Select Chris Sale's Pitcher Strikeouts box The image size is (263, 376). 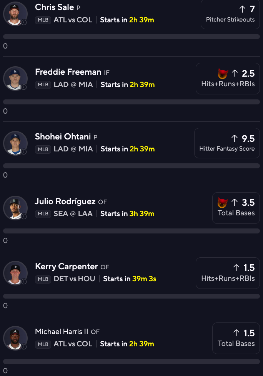[230, 14]
